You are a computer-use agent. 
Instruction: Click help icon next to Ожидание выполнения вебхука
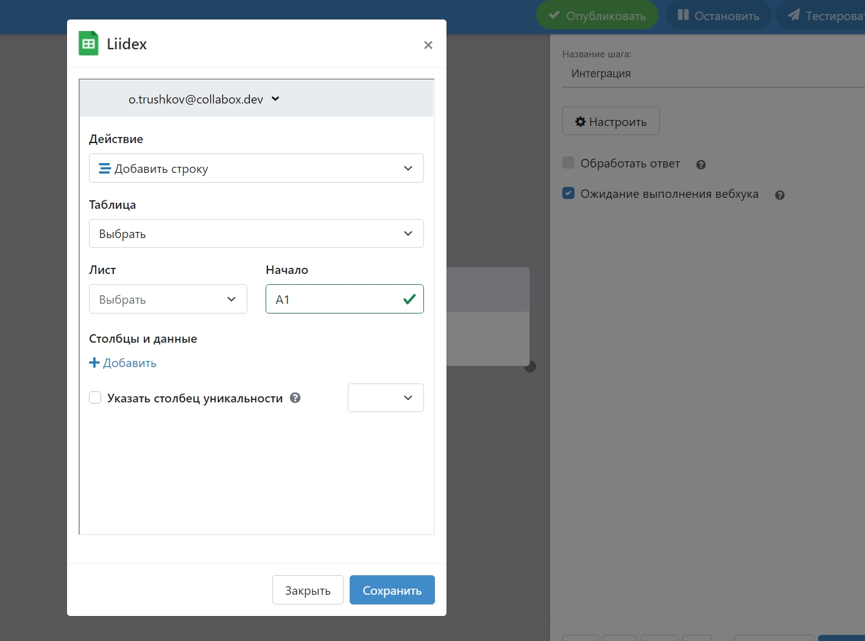(780, 195)
